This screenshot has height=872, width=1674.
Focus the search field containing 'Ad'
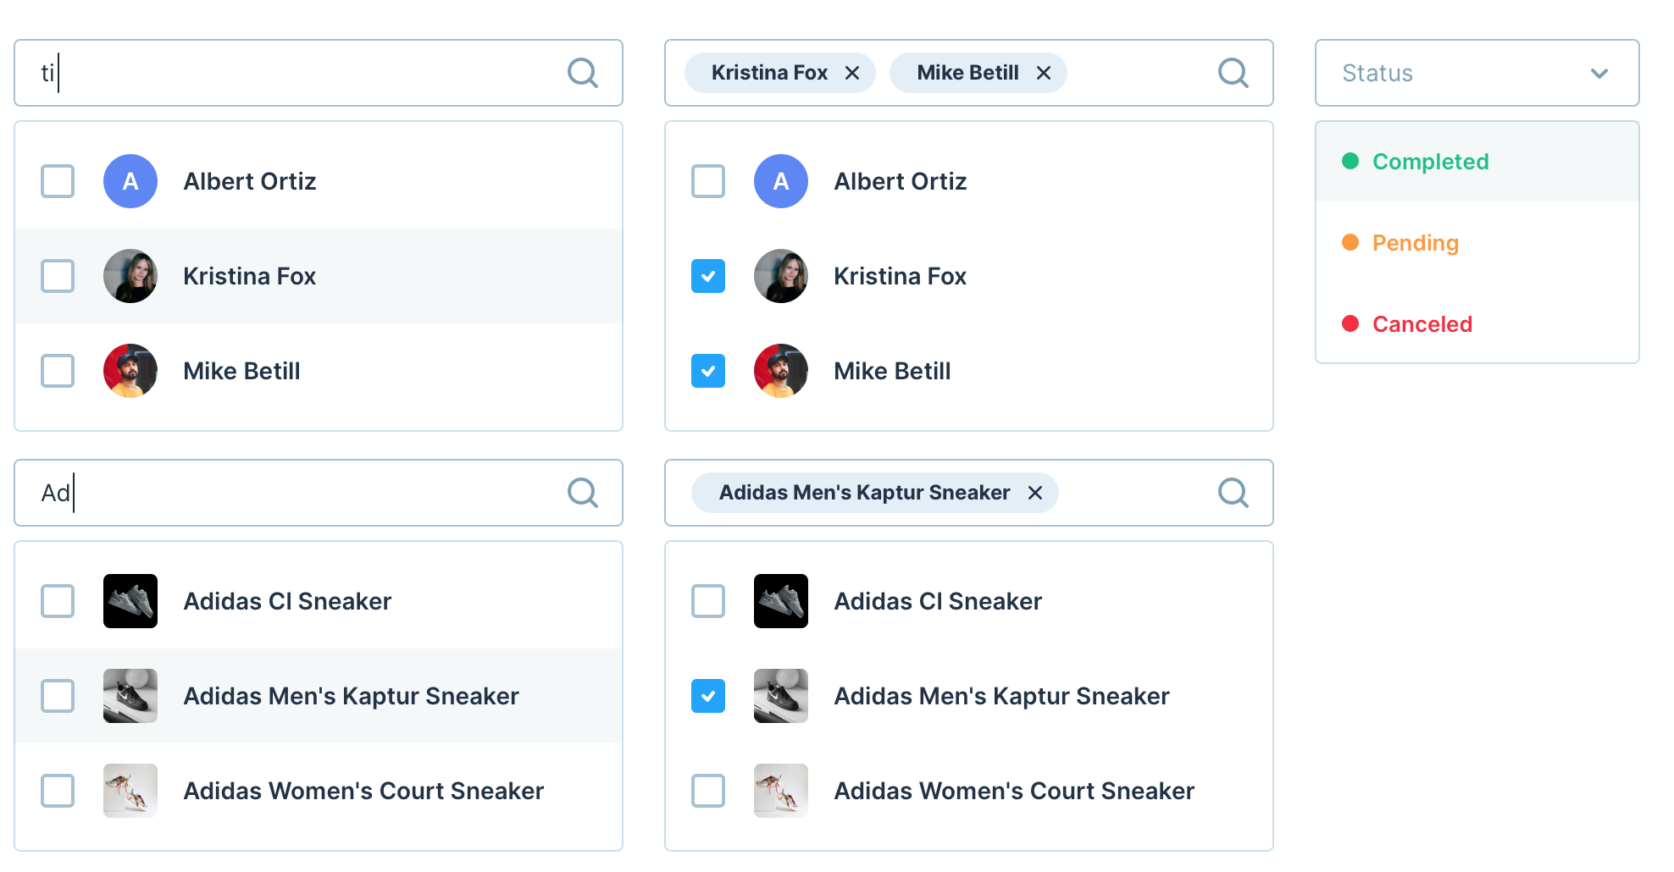coord(319,493)
